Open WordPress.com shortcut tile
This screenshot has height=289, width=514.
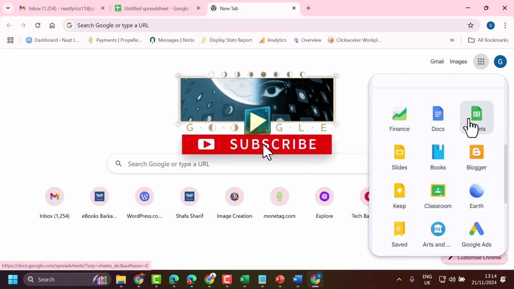pyautogui.click(x=145, y=203)
